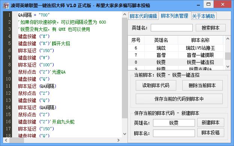Click the 新建脚本 button

(211, 122)
